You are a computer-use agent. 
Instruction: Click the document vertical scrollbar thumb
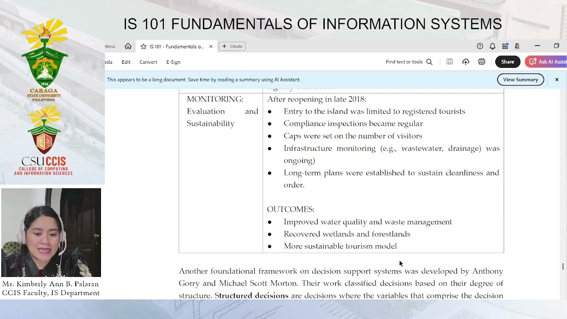click(563, 266)
